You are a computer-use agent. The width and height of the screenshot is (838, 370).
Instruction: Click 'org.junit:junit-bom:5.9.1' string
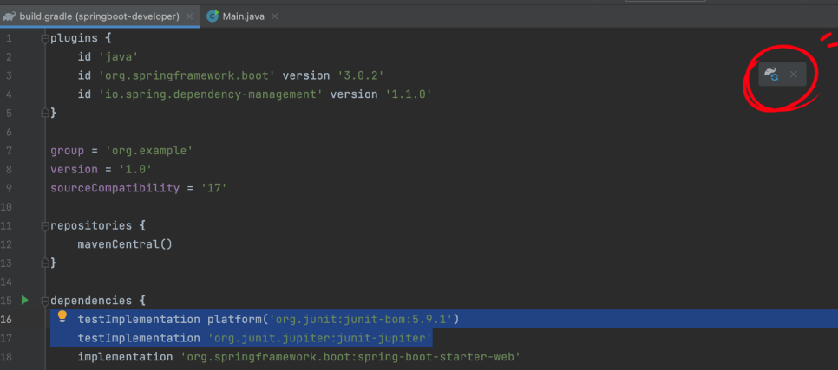(x=361, y=319)
